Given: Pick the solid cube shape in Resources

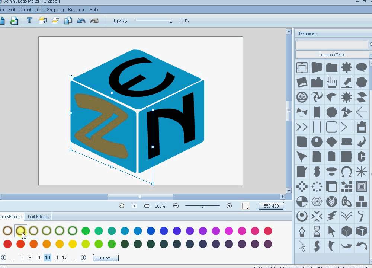Looking at the screenshot, I should point(346,231).
